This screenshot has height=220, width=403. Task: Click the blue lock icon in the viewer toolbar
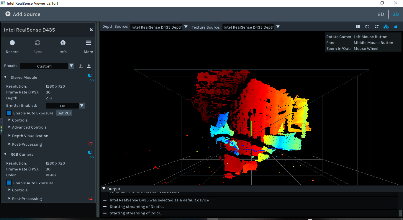click(396, 27)
